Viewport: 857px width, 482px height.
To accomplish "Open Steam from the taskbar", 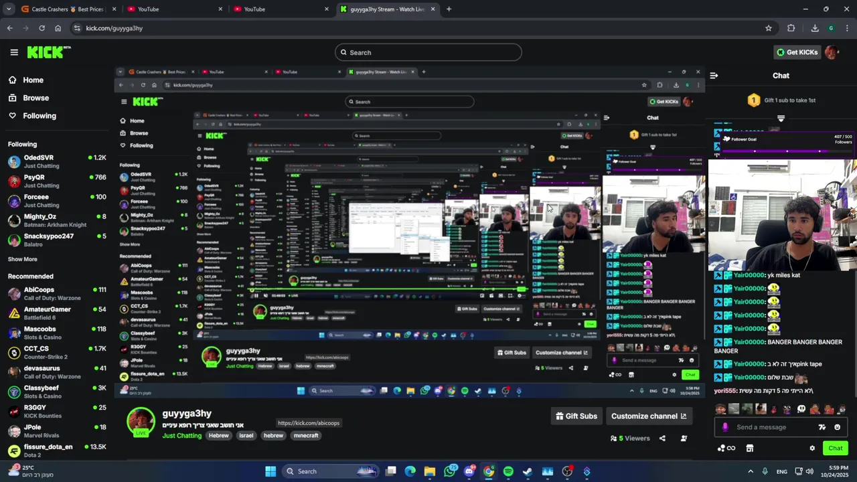I will coord(528,471).
